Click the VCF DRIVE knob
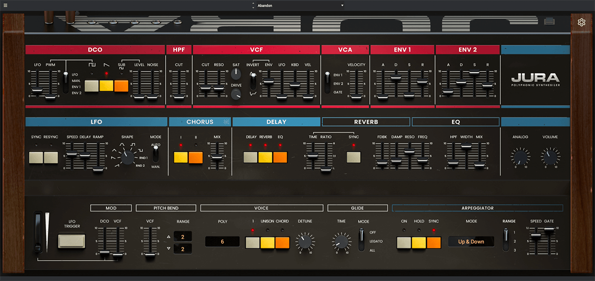This screenshot has width=595, height=281. [x=237, y=94]
